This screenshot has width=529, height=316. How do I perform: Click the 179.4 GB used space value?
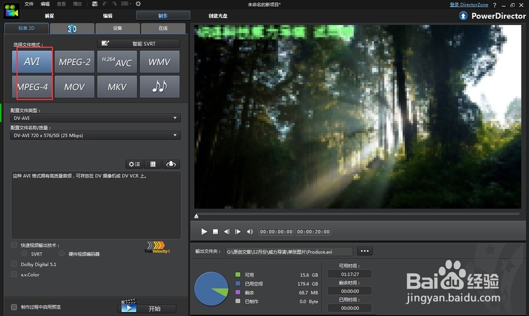click(x=308, y=284)
